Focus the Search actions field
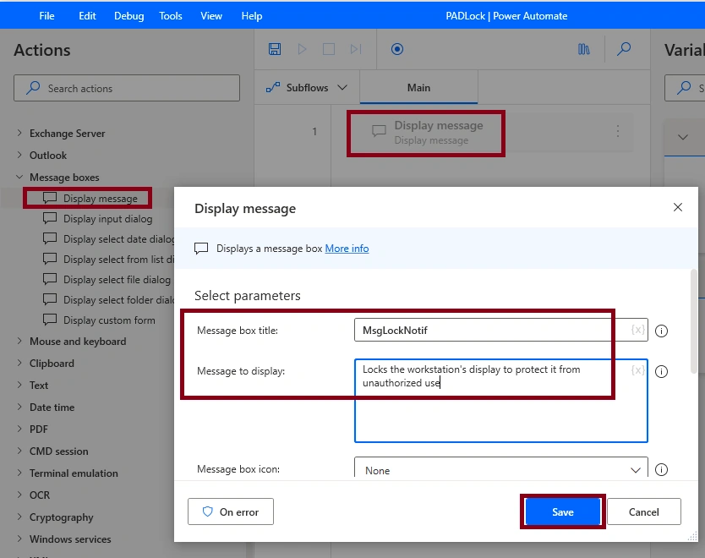Screen dimensions: 705x558 (x=127, y=88)
